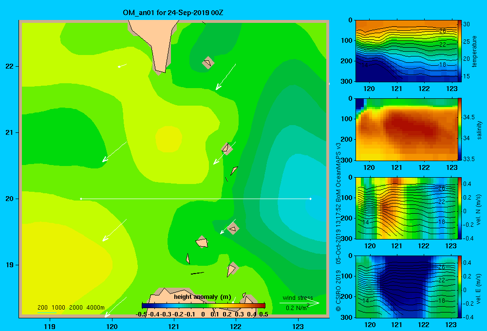Click latitude label '20' on the main map

pyautogui.click(x=10, y=199)
